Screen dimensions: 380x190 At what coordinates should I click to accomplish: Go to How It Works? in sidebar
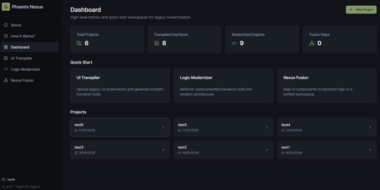click(30, 36)
